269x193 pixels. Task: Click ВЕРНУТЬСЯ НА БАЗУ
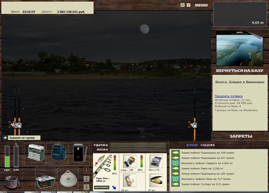[239, 71]
